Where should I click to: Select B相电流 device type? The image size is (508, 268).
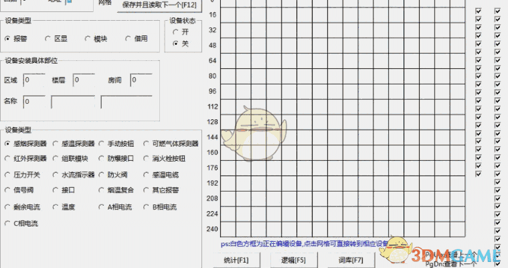tap(161, 206)
